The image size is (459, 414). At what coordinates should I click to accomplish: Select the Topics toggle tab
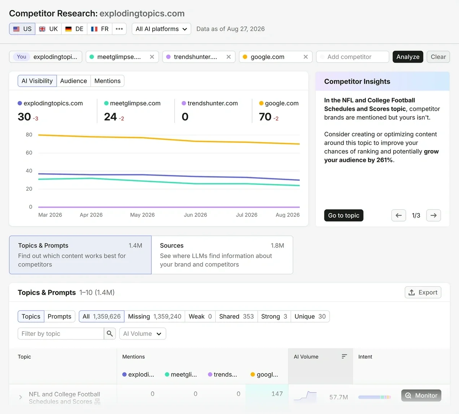[31, 317]
